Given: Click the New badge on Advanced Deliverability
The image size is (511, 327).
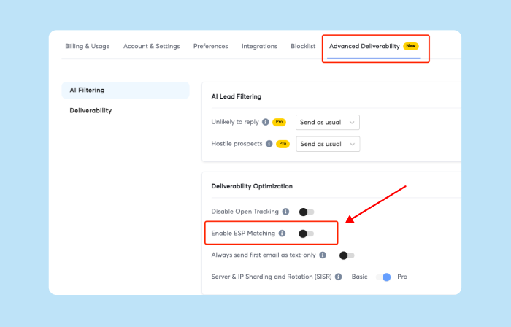Looking at the screenshot, I should (410, 46).
